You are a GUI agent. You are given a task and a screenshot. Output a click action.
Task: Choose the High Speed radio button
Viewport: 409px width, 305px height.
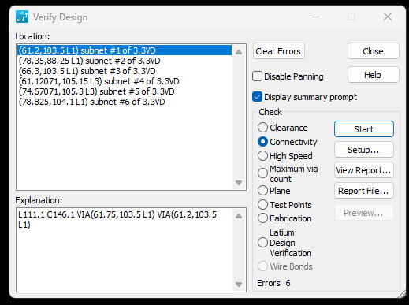tap(262, 156)
